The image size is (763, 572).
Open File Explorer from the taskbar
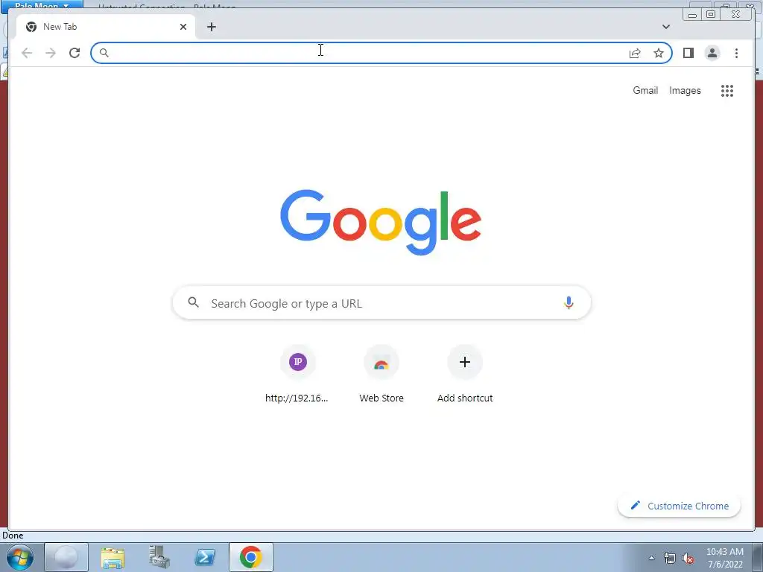coord(113,557)
